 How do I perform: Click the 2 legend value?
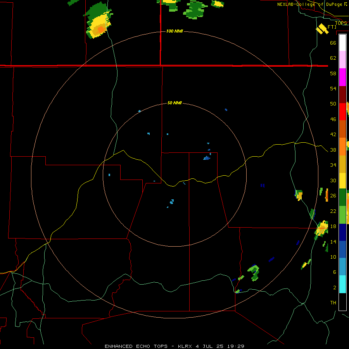coord(335,287)
